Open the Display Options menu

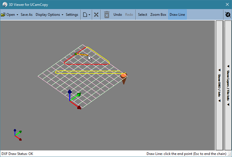pos(48,15)
